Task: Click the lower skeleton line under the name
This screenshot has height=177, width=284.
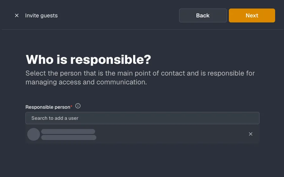Action: 69,137
